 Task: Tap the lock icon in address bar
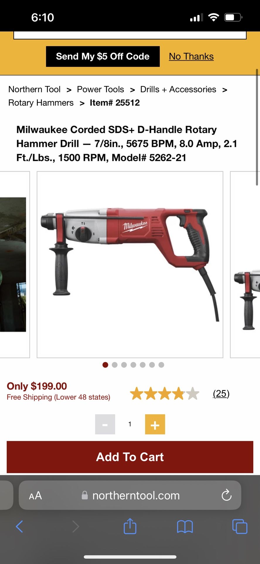click(x=85, y=495)
